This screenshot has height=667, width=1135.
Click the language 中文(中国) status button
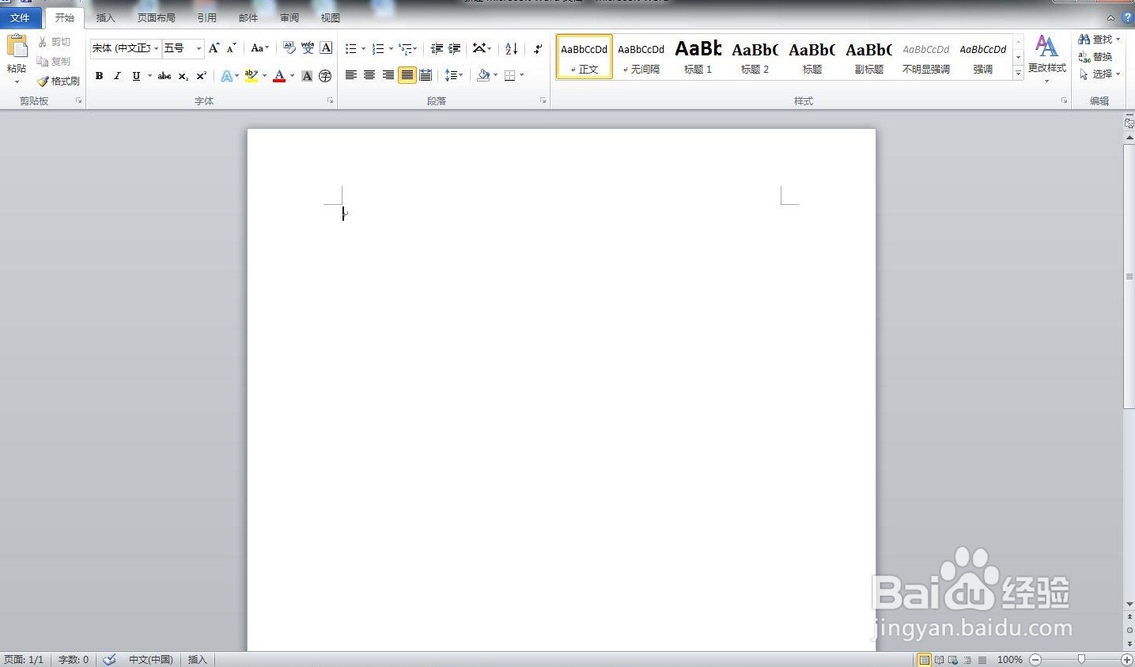tap(150, 659)
